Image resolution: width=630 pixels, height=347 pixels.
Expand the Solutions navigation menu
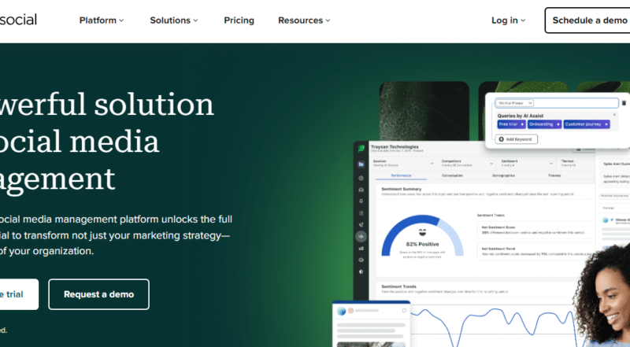[x=174, y=20]
